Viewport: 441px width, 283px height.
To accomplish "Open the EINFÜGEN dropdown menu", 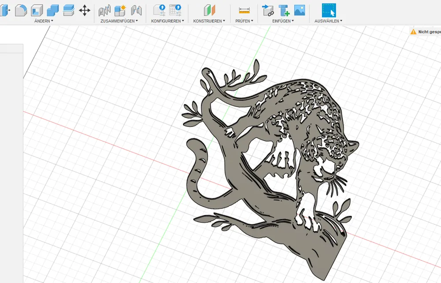I will click(x=283, y=21).
